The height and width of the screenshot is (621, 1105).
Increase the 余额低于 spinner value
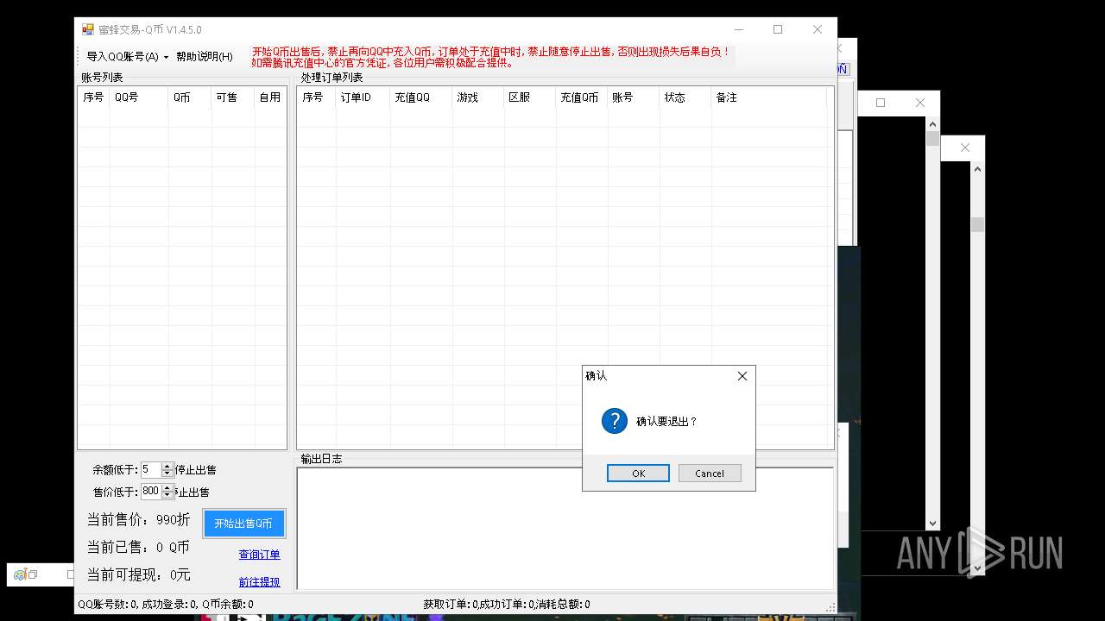coord(167,467)
